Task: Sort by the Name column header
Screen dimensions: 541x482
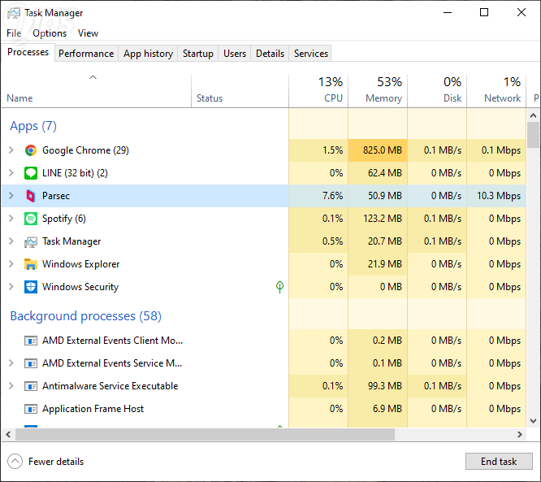Action: (97, 90)
